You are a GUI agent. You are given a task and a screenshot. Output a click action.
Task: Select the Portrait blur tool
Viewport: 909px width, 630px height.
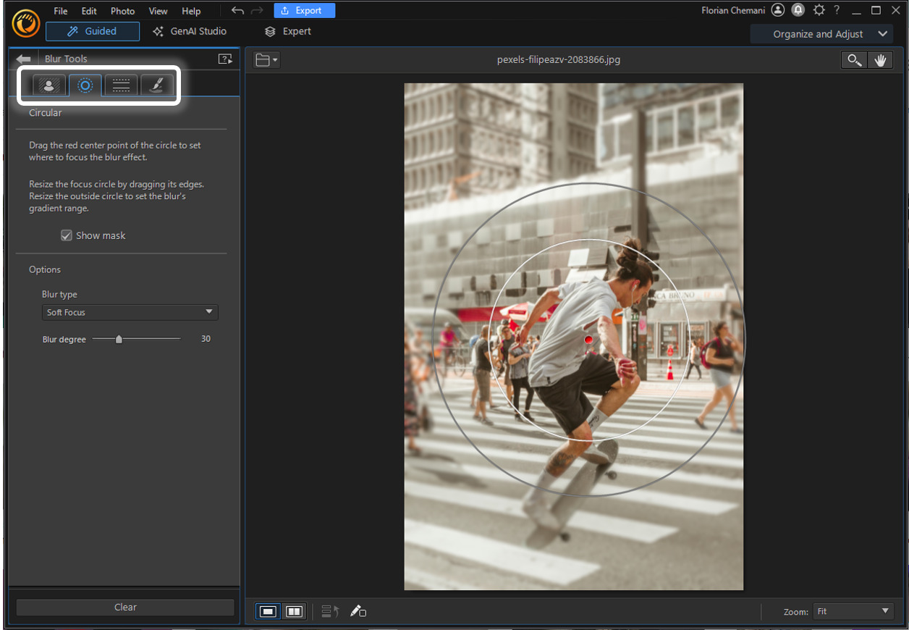[x=49, y=85]
